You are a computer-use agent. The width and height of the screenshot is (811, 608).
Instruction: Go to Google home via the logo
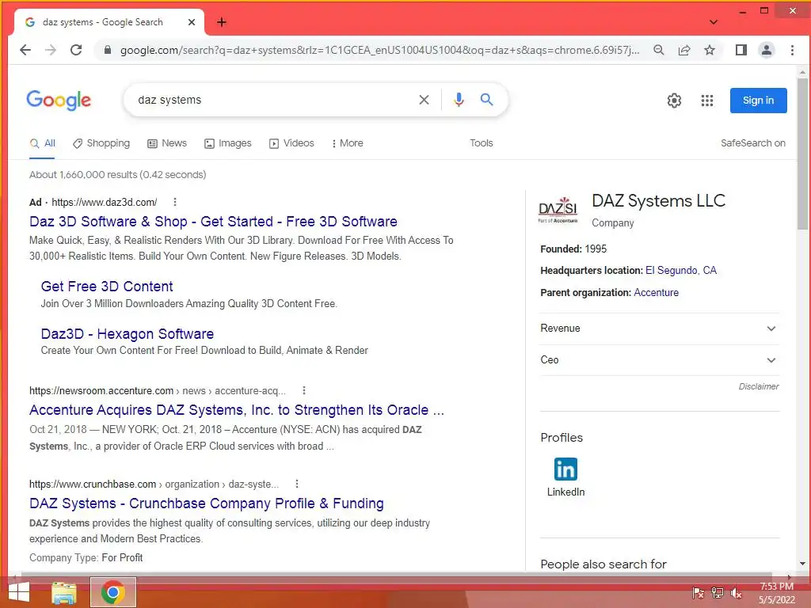tap(59, 100)
